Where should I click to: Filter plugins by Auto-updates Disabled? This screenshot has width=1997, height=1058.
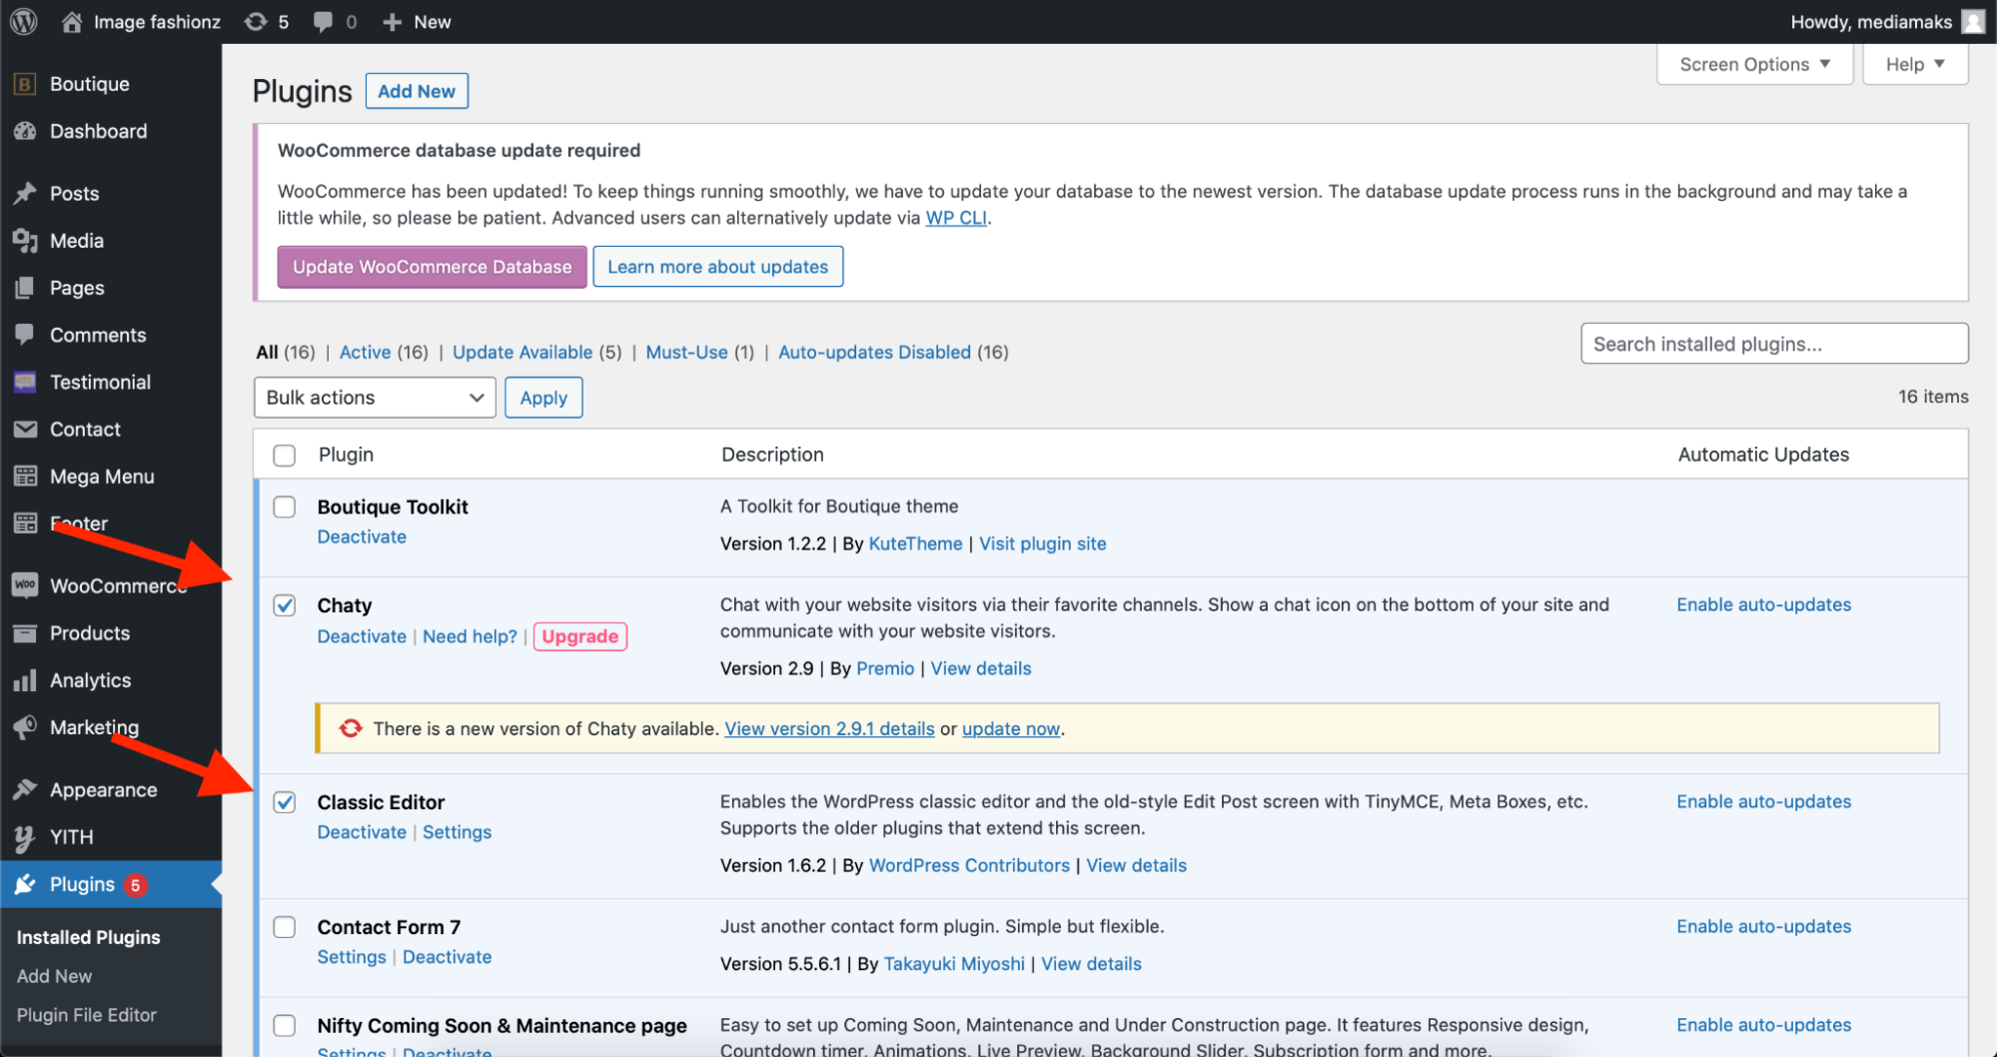tap(874, 352)
